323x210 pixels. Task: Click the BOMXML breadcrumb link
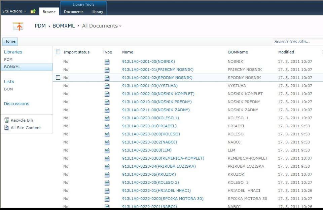64,26
